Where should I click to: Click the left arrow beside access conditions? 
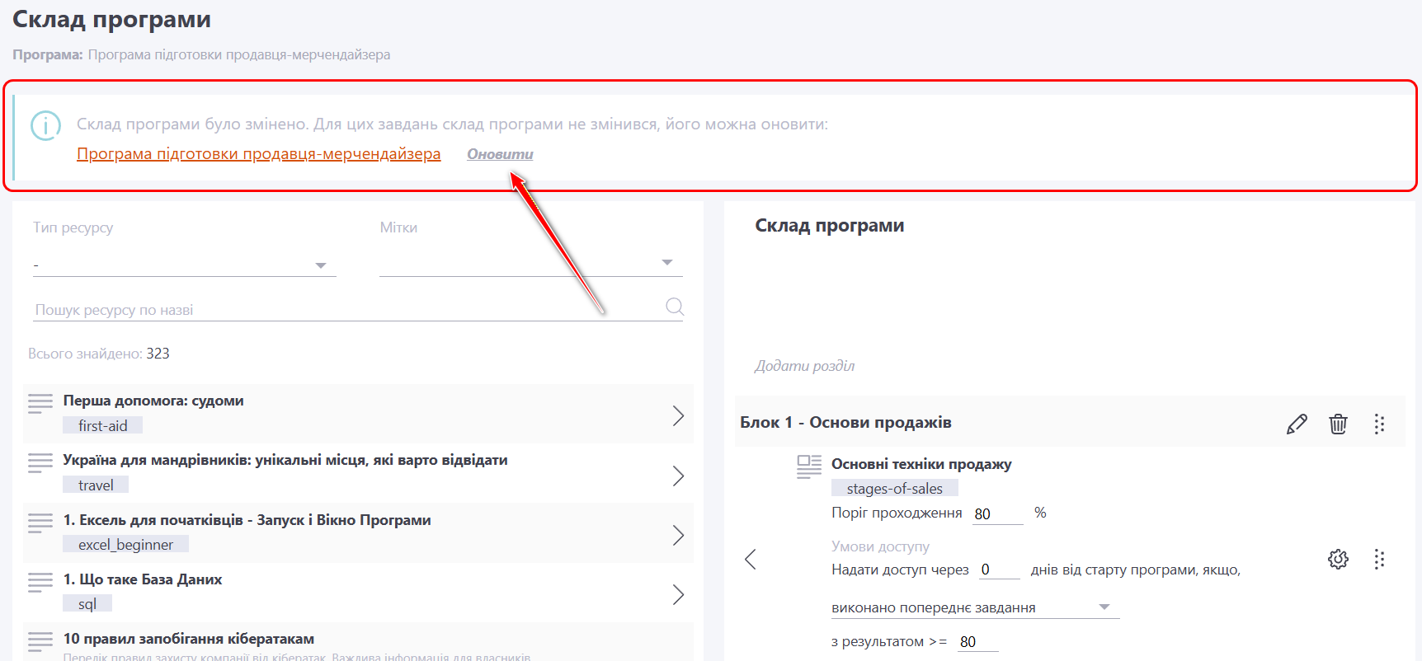750,560
